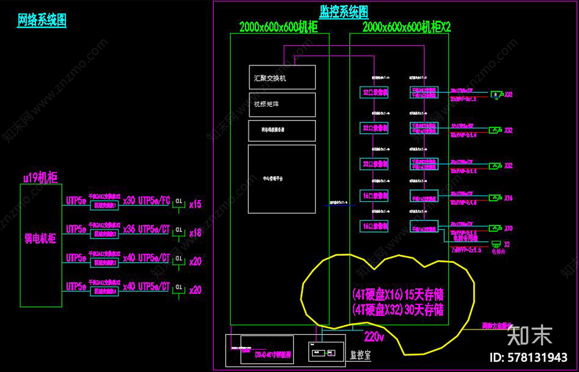The image size is (579, 372).
Task: Select the "区域交换机4" switch box
Action: point(104,291)
